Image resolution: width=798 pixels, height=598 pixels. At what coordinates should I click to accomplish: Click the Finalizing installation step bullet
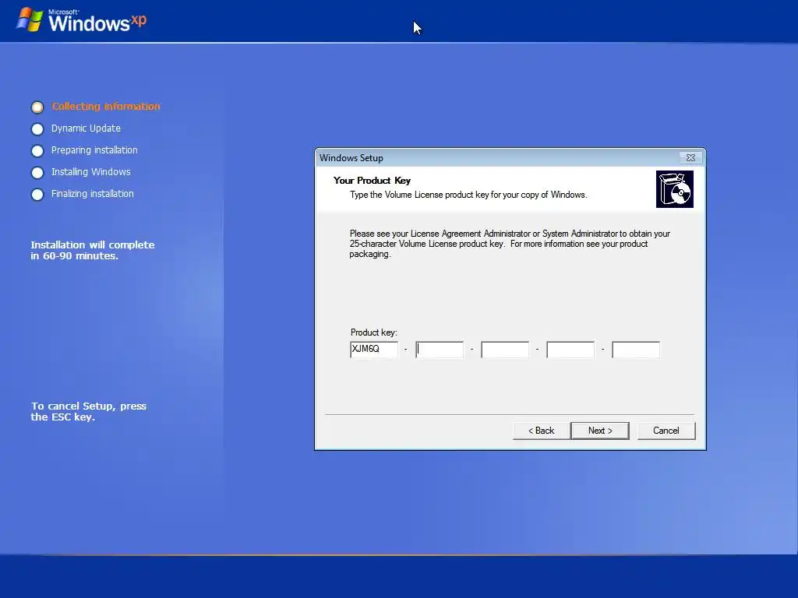click(x=37, y=195)
